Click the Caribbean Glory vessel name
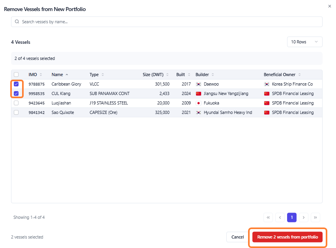Screen dimensions: 336x248 click(66, 84)
